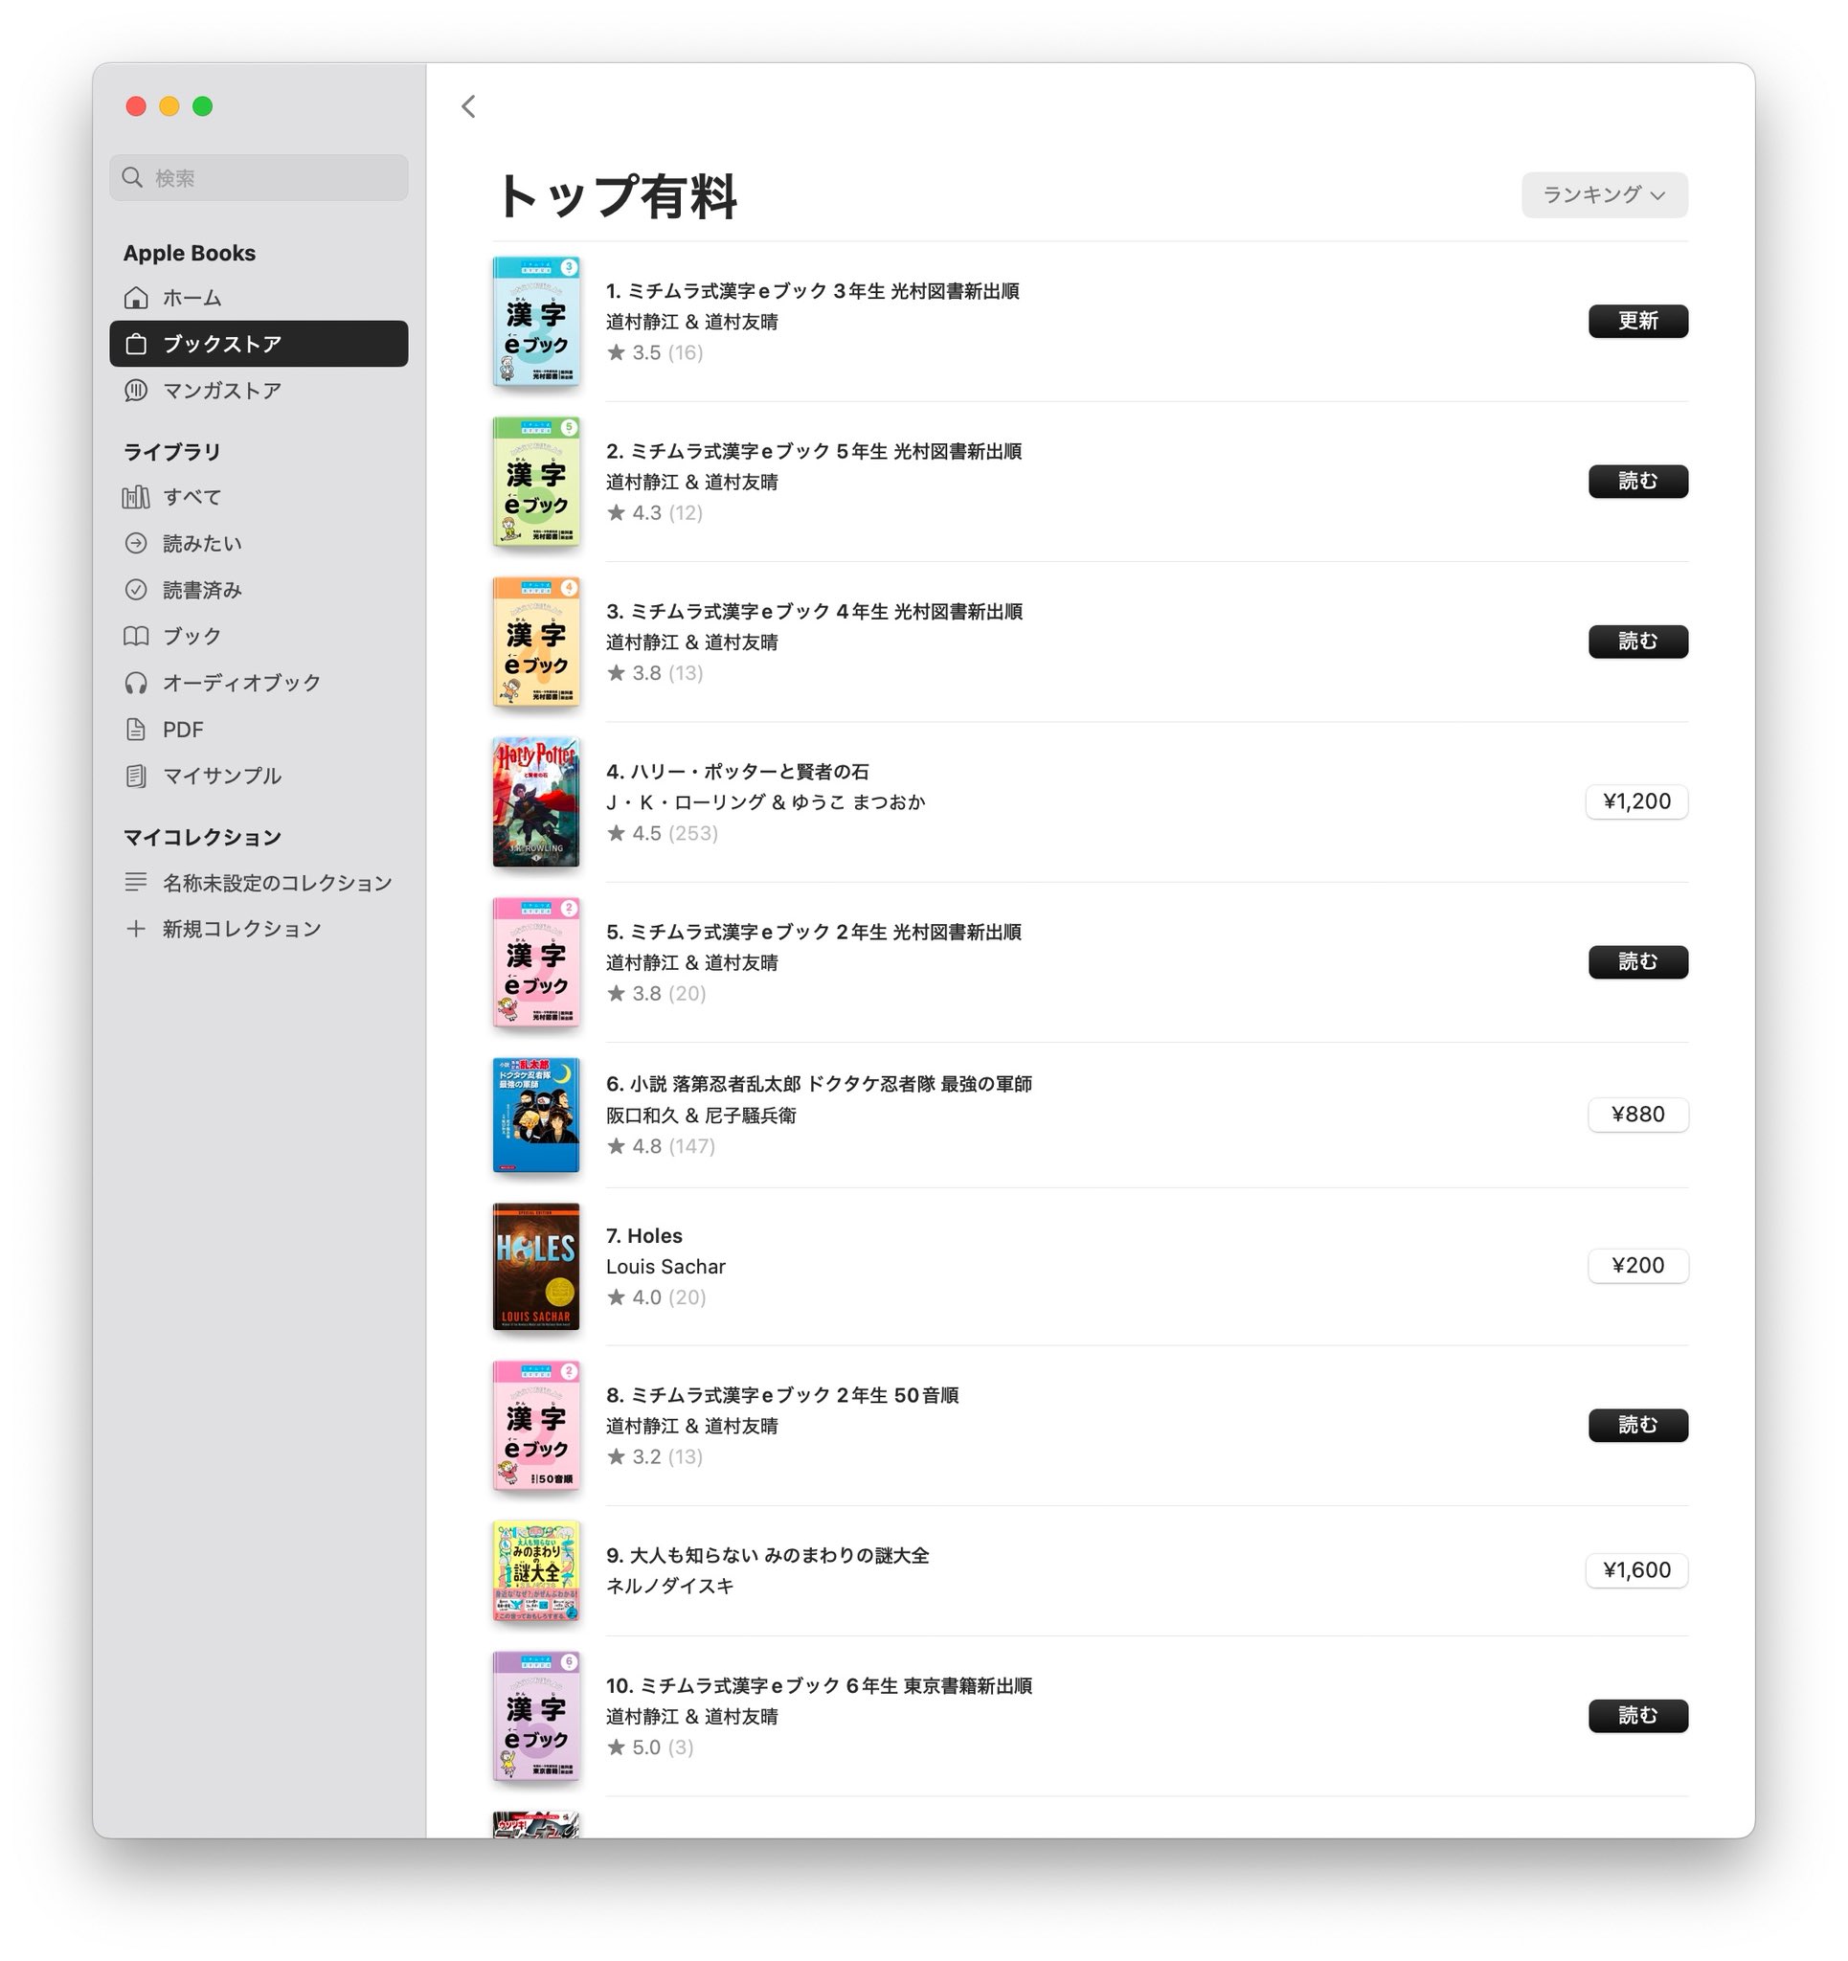
Task: Buy Harry Potter for ¥1,200
Action: click(1635, 802)
